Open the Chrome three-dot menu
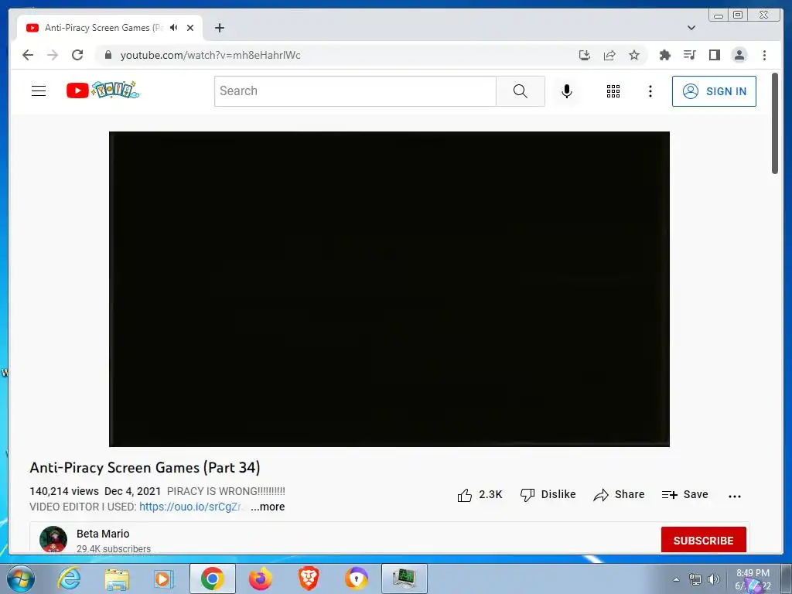The height and width of the screenshot is (594, 792). tap(764, 55)
